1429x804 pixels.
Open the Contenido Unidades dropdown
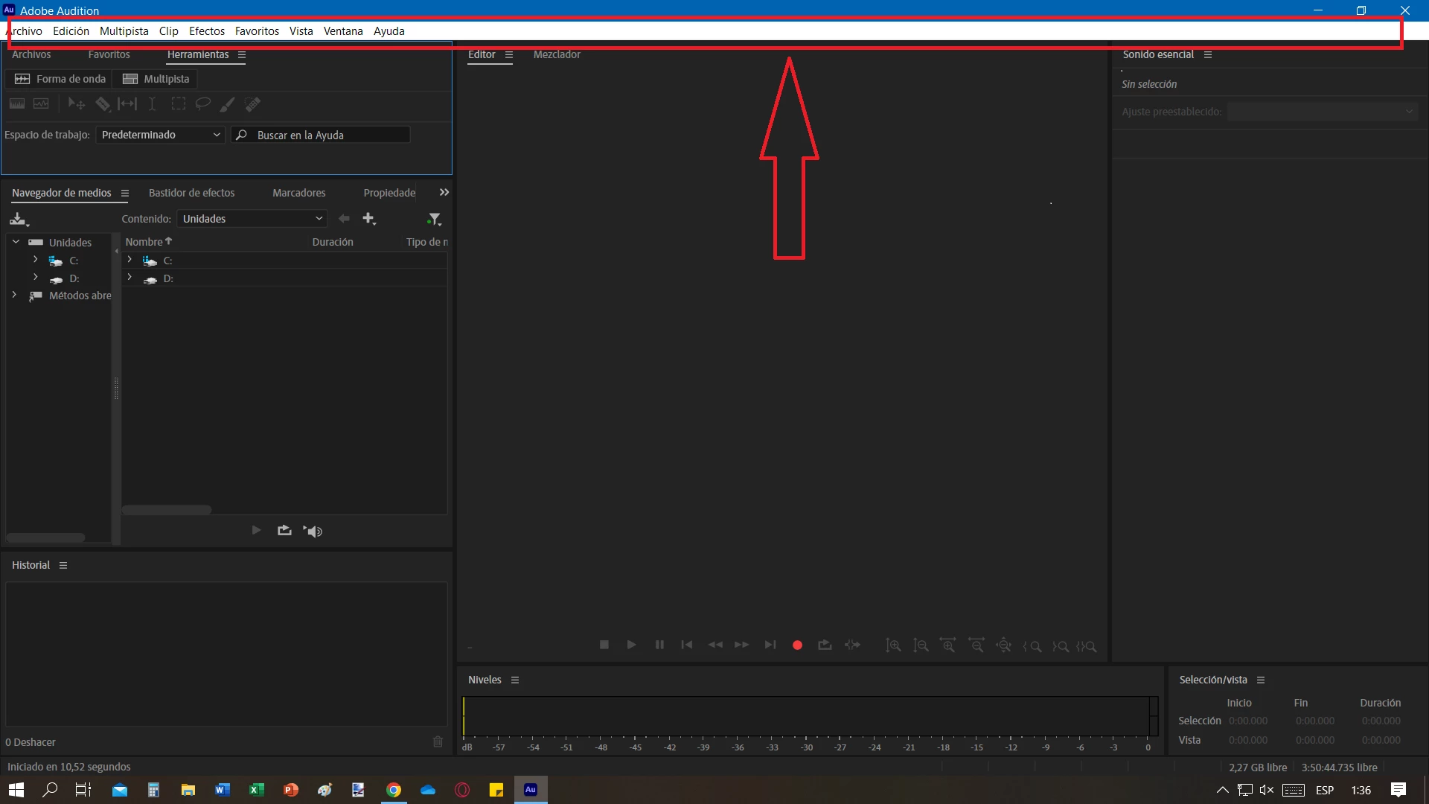[252, 219]
